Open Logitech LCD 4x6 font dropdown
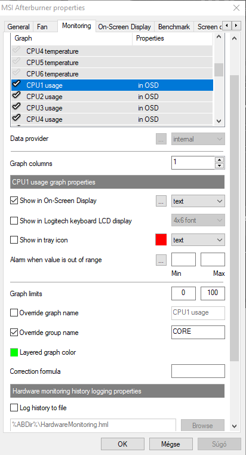The height and width of the screenshot is (455, 246). coord(198,220)
